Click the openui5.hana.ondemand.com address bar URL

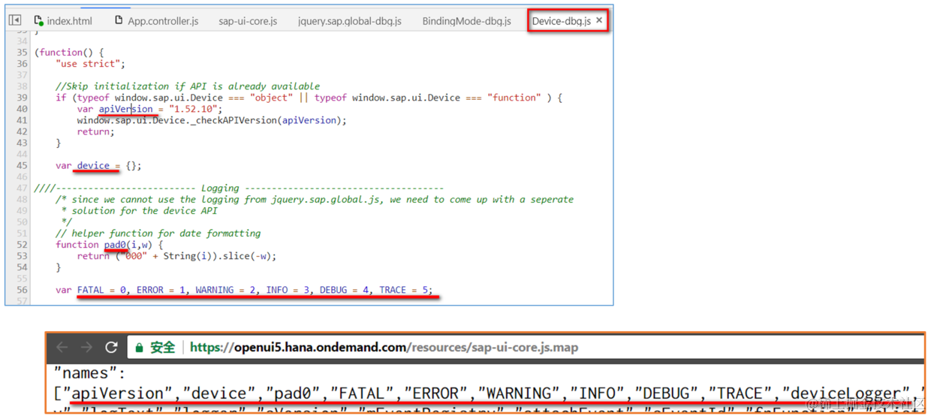pos(384,347)
